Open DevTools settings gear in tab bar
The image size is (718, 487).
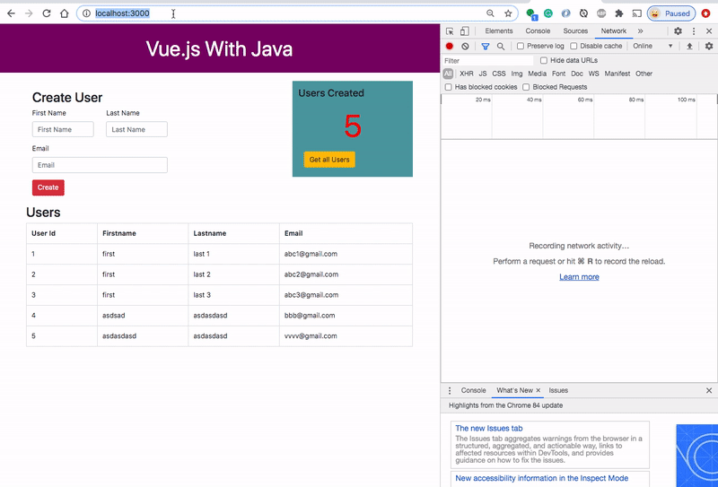(x=679, y=31)
